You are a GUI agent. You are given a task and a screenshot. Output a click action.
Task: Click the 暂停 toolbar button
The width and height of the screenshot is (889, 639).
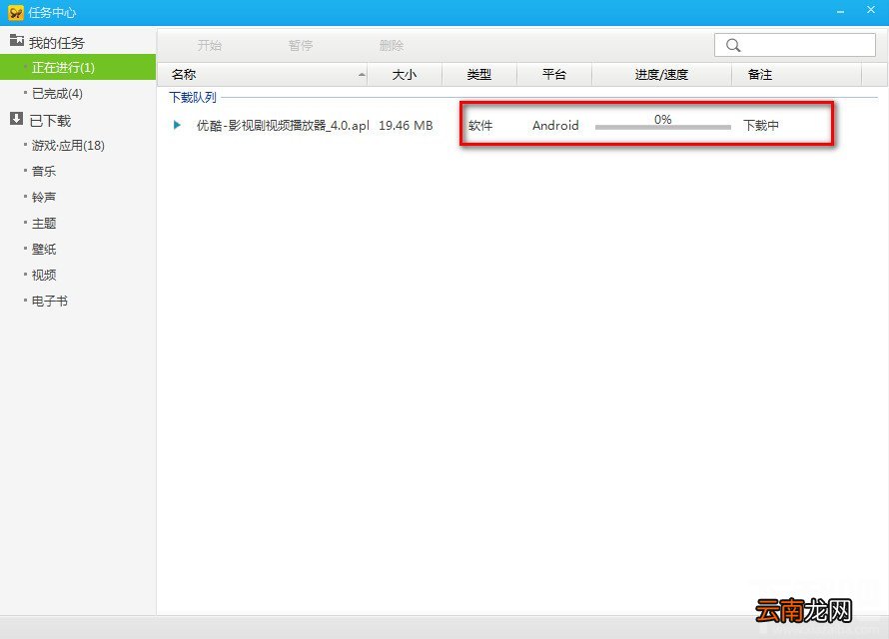click(x=301, y=45)
